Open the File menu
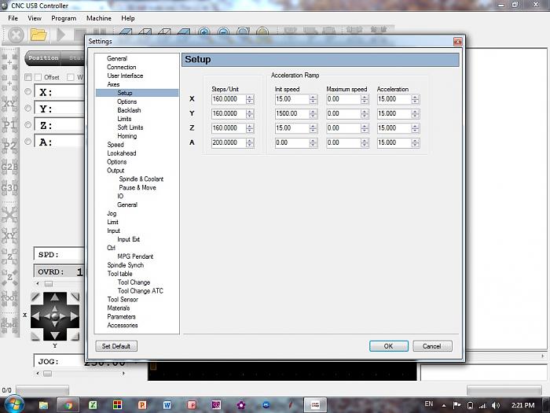This screenshot has height=413, width=550. [13, 18]
